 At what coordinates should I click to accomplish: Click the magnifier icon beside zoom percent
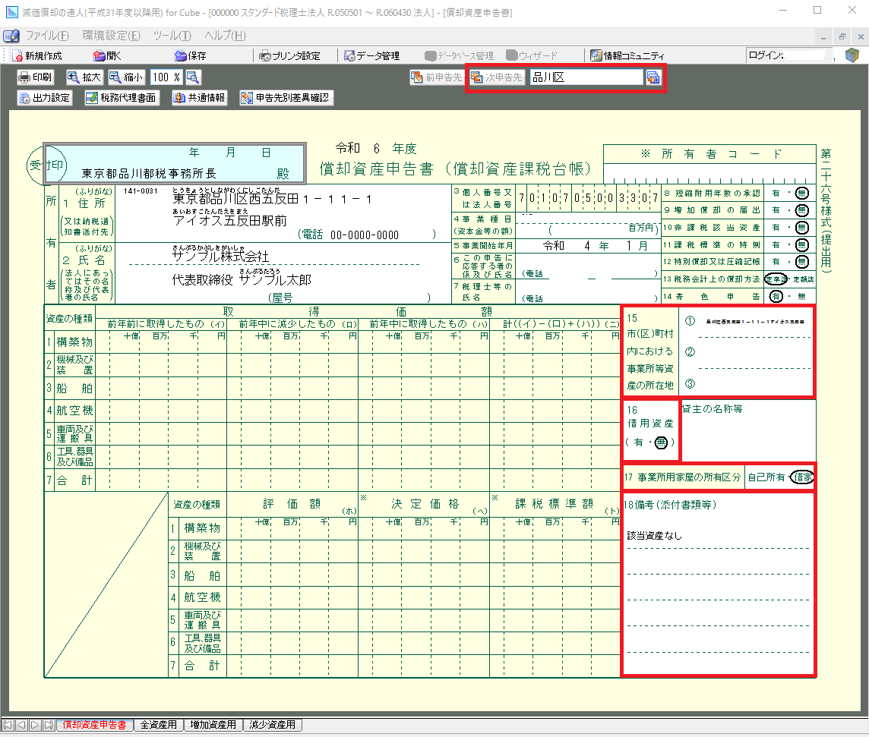click(193, 77)
